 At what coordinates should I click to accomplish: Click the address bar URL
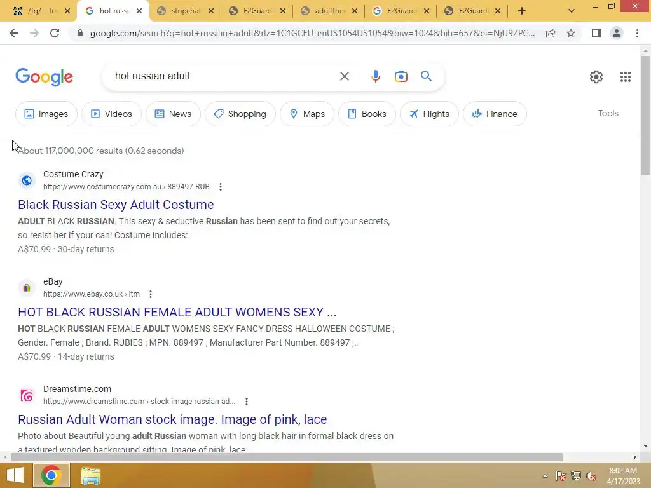click(312, 33)
